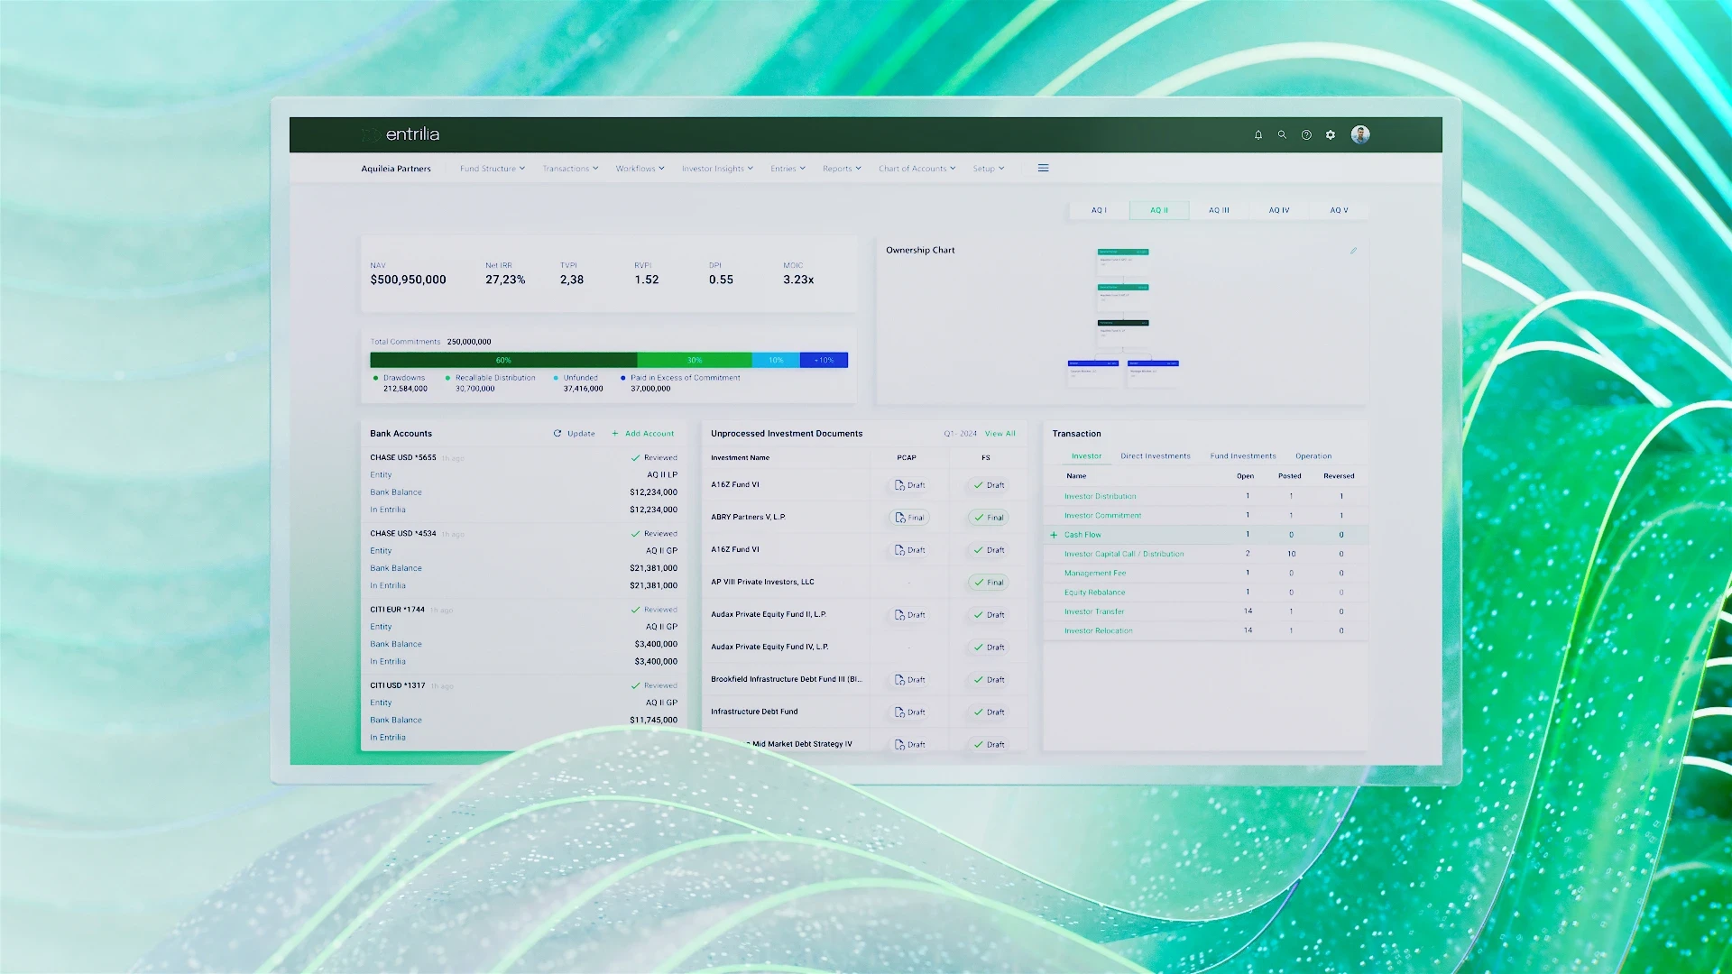Open the Investor Relocation transaction link

[1098, 631]
